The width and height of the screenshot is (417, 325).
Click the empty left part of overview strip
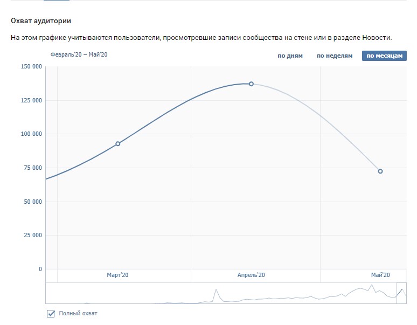(x=108, y=294)
